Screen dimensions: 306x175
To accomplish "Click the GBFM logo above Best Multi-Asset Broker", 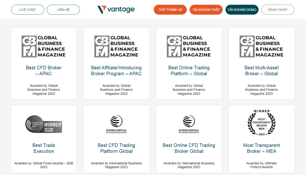I will click(x=261, y=46).
